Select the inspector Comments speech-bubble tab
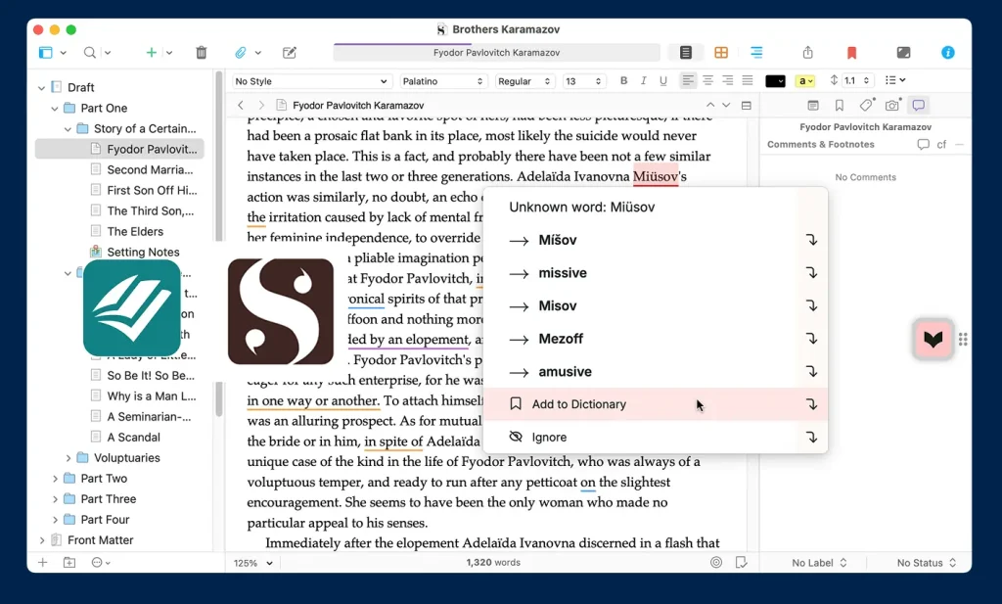 tap(918, 106)
